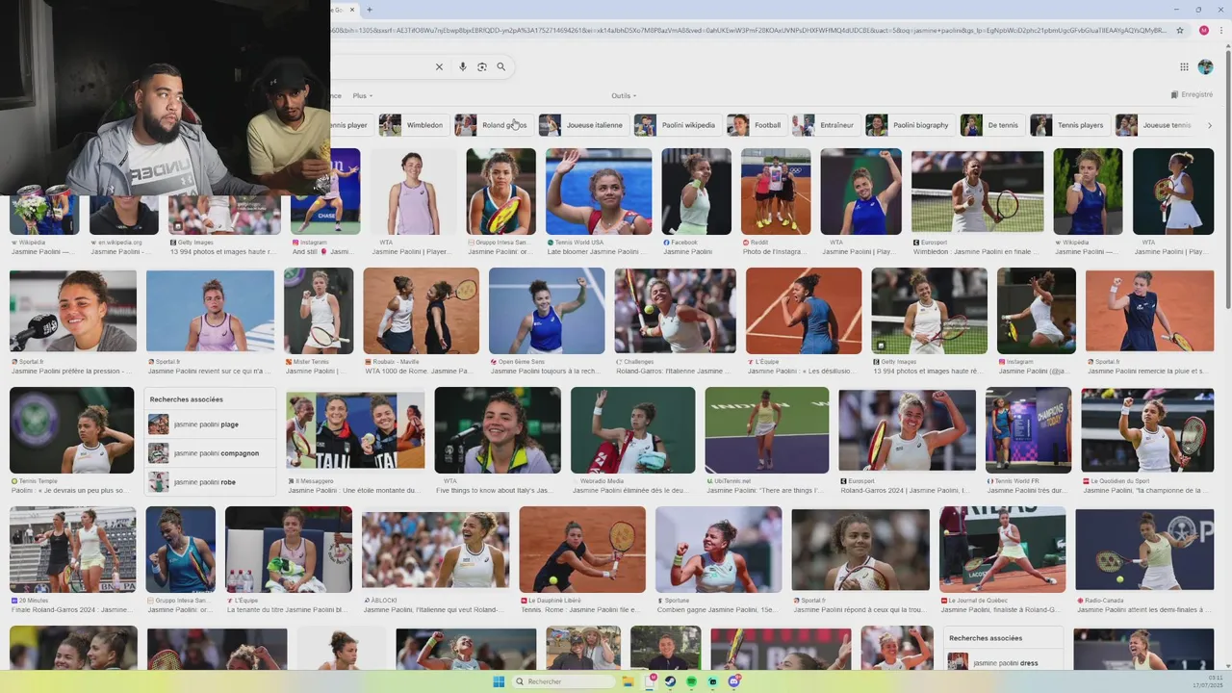
Task: Open Google Lens image search icon
Action: click(x=482, y=66)
